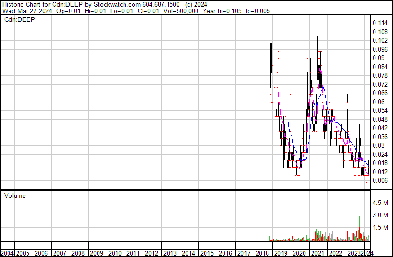Select the 2020 year label on the time axis
Screen dimensions: 393x257
(x=299, y=253)
